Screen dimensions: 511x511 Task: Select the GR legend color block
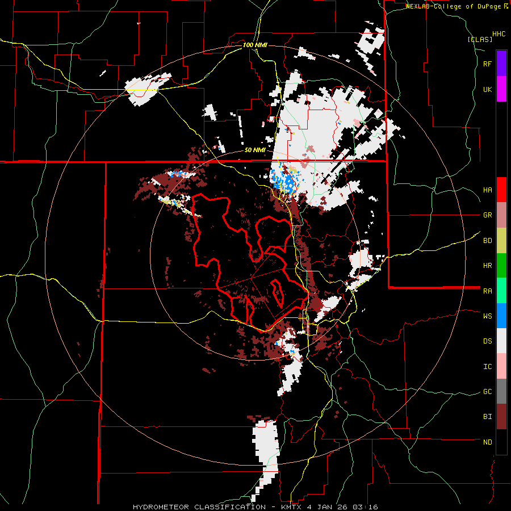tap(501, 215)
